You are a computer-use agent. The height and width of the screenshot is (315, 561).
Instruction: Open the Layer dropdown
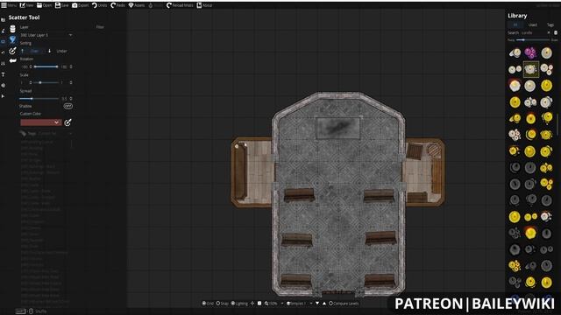46,35
